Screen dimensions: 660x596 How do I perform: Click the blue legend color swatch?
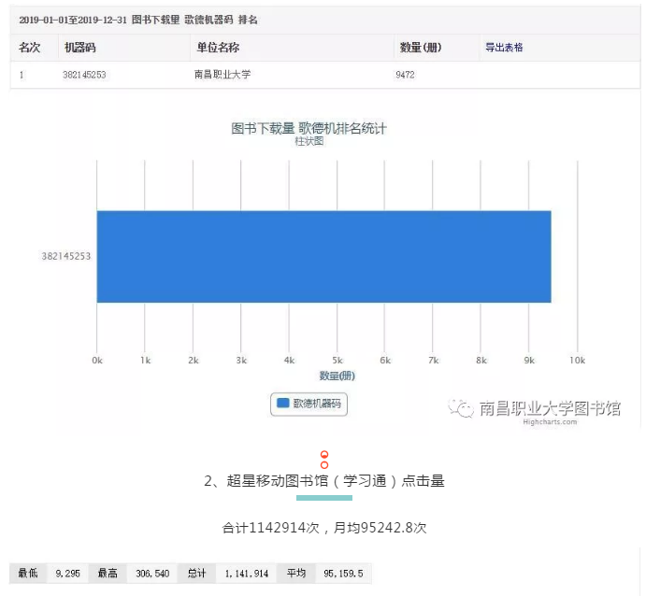(281, 404)
